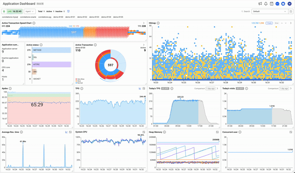Click Concurrent user image view icon
Image resolution: width=295 pixels, height=173 pixels.
coord(291,132)
